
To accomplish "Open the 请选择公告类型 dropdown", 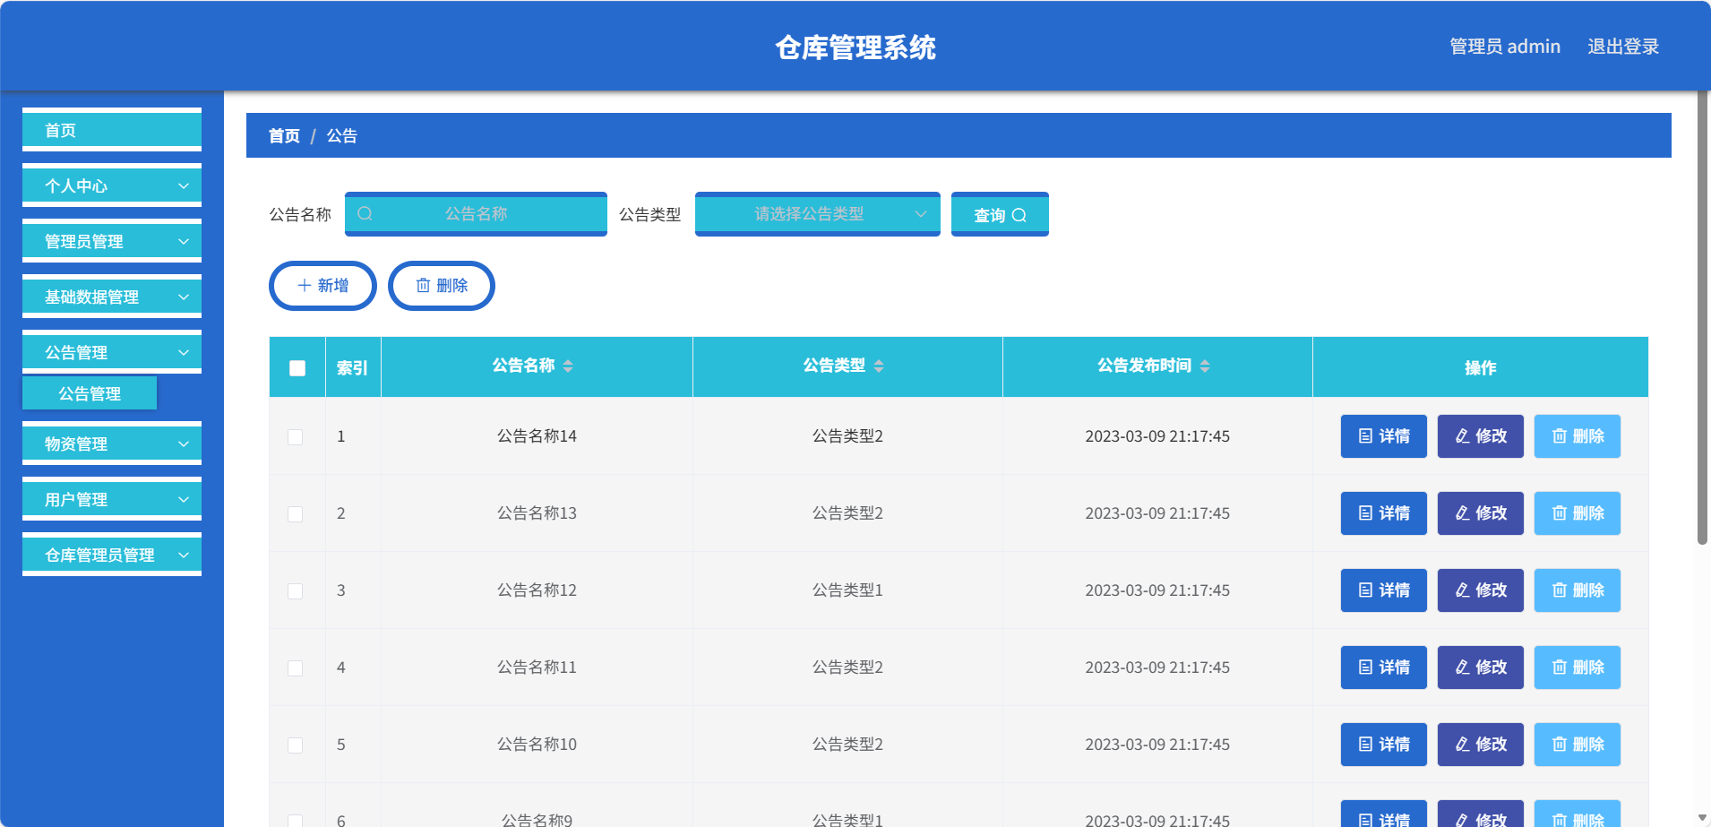I will 818,214.
